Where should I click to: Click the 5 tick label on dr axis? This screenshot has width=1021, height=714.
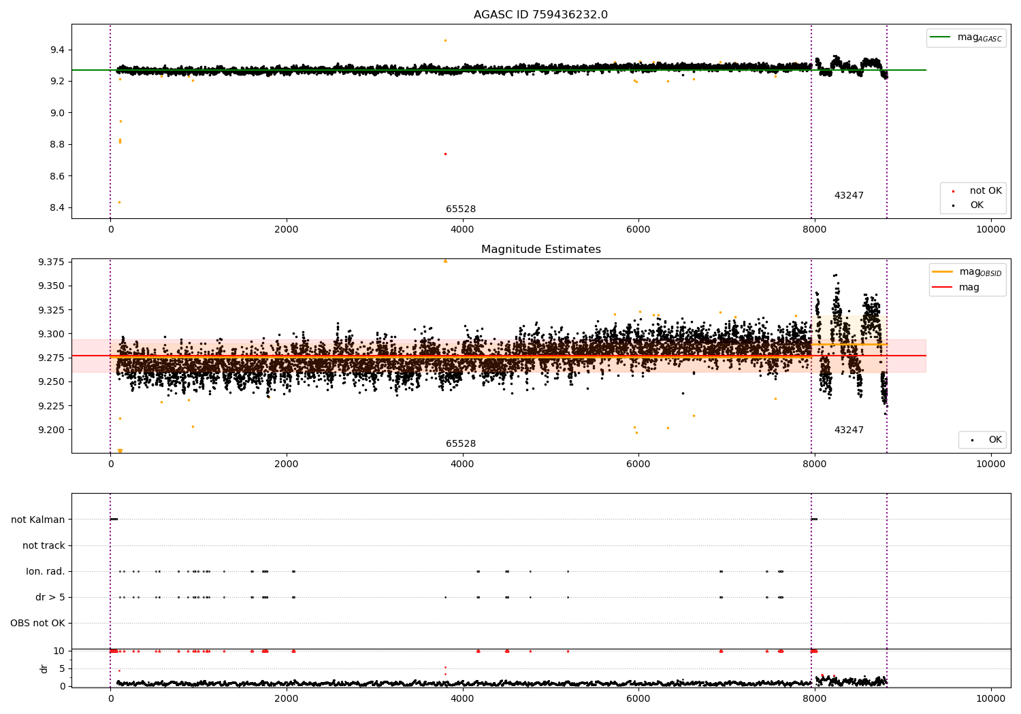[x=62, y=668]
